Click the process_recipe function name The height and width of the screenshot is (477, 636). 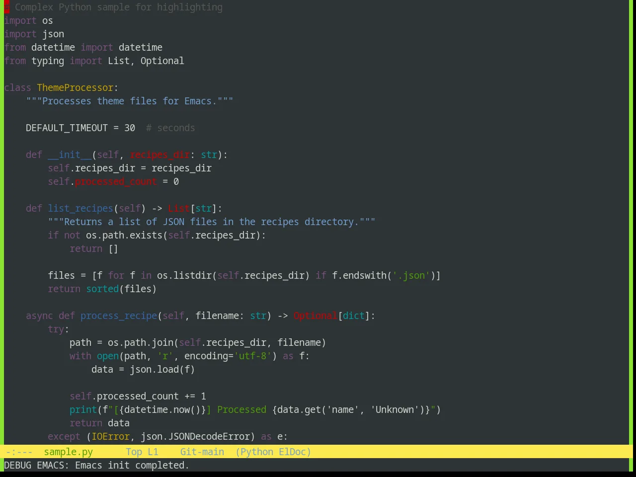(x=118, y=316)
